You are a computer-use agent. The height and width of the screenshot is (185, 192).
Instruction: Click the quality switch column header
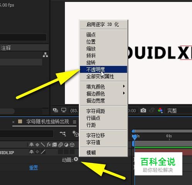43,145
